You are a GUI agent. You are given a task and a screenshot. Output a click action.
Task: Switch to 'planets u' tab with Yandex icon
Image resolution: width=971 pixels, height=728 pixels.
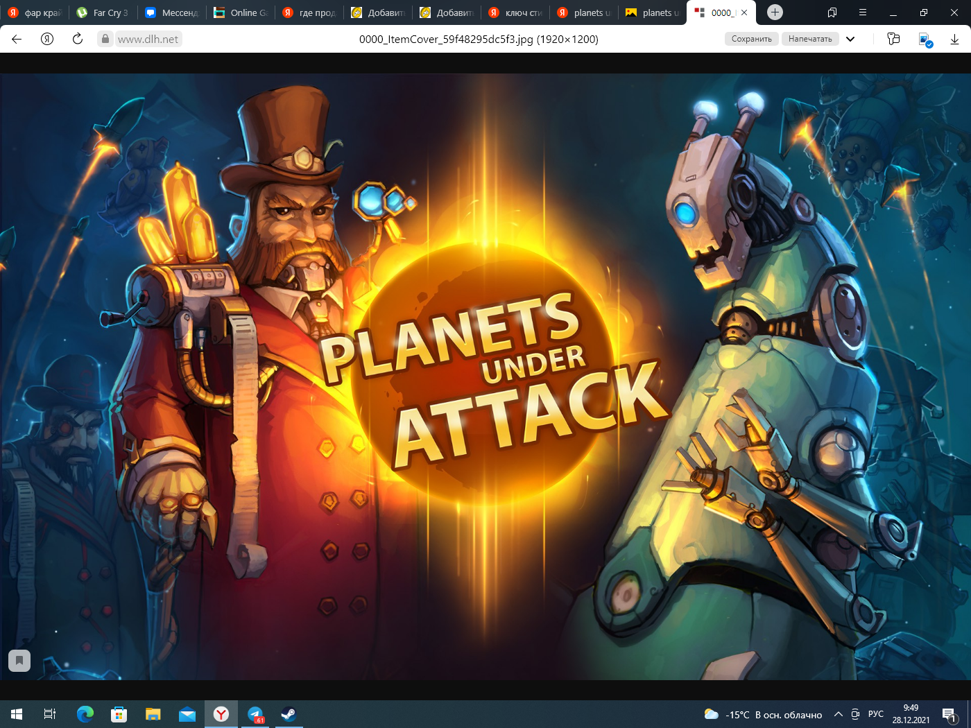click(584, 12)
